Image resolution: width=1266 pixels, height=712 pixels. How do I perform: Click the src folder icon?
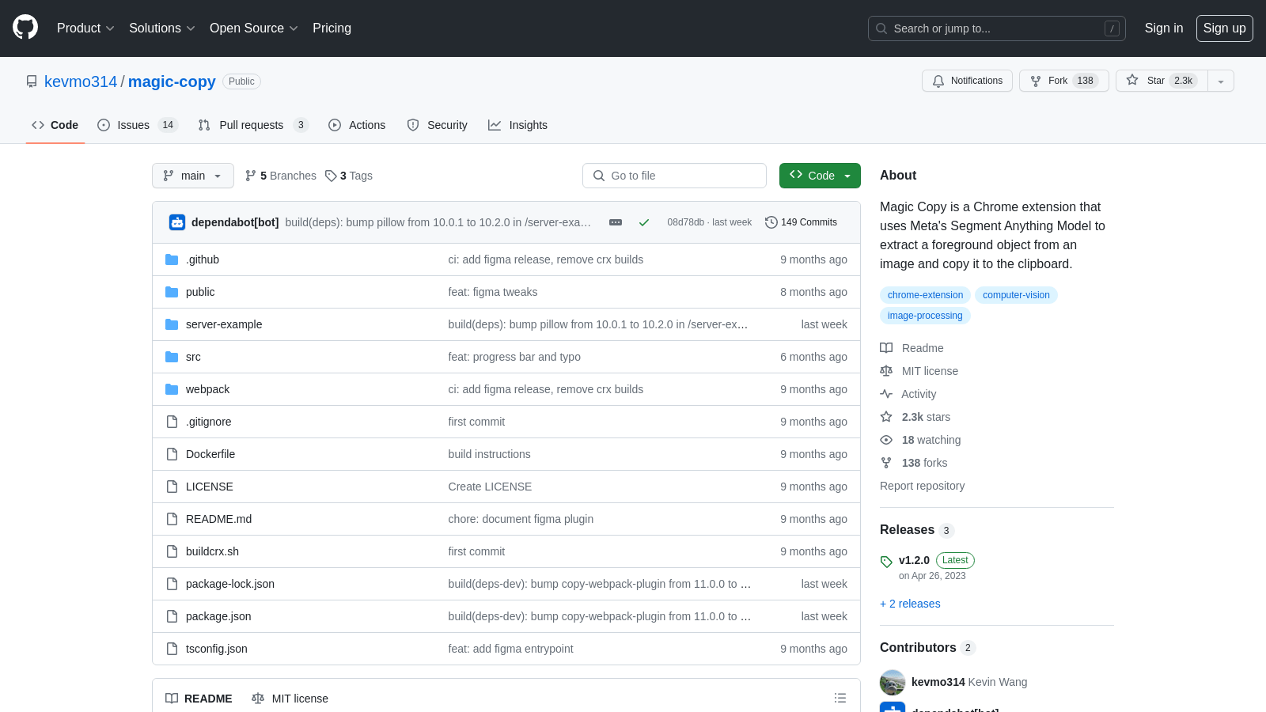[172, 357]
